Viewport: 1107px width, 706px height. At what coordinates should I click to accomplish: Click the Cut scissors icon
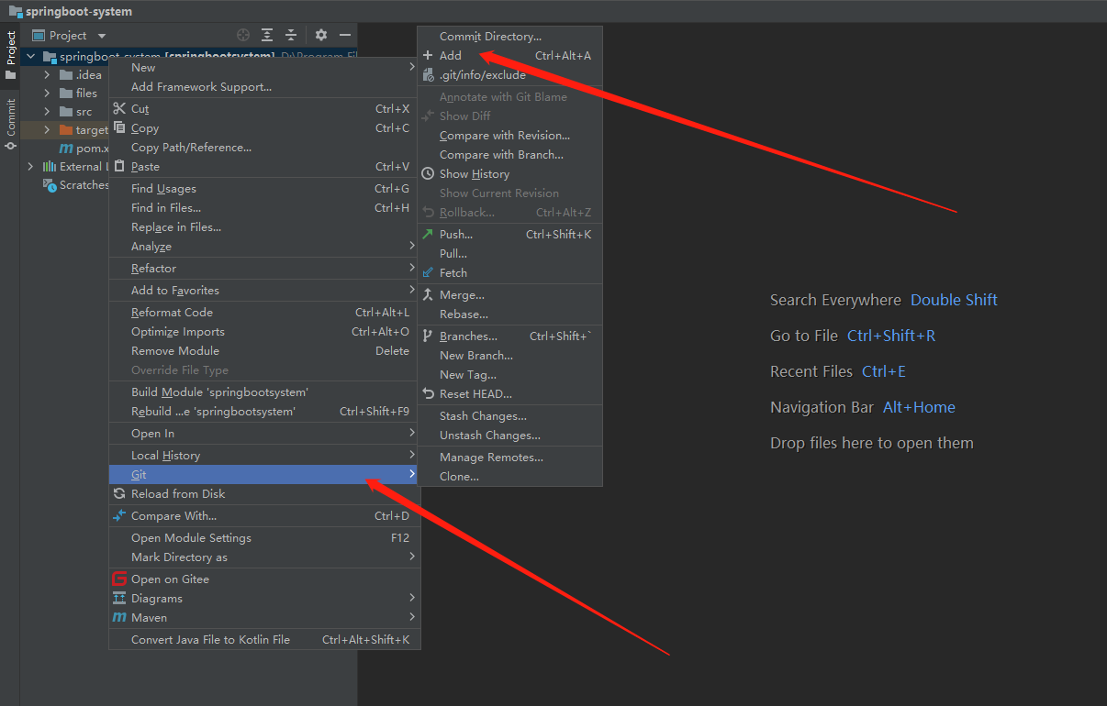point(119,109)
